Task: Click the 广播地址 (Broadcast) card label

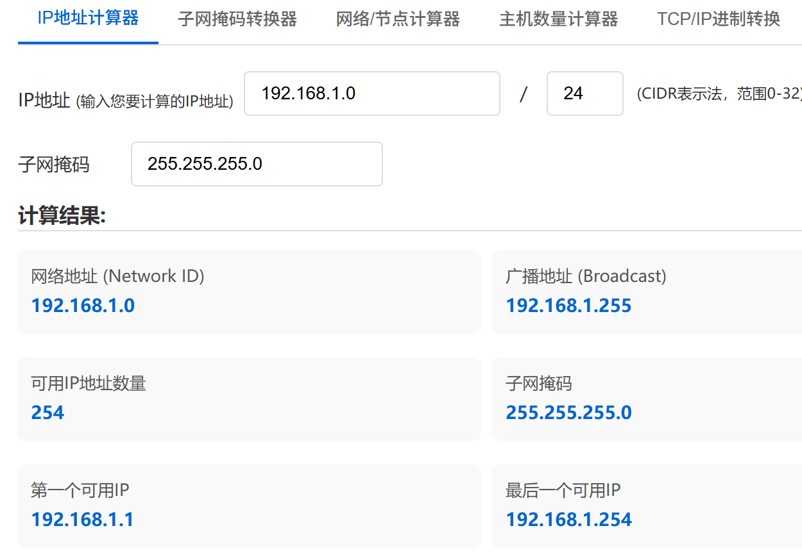Action: click(586, 276)
